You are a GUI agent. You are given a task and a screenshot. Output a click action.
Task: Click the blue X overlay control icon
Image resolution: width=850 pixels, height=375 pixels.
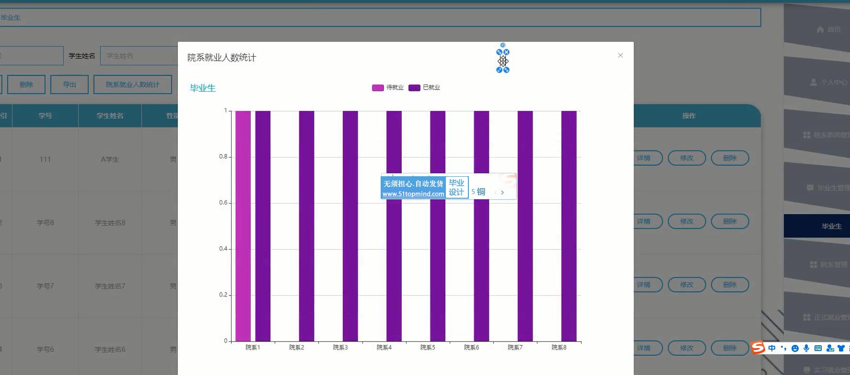(x=506, y=52)
